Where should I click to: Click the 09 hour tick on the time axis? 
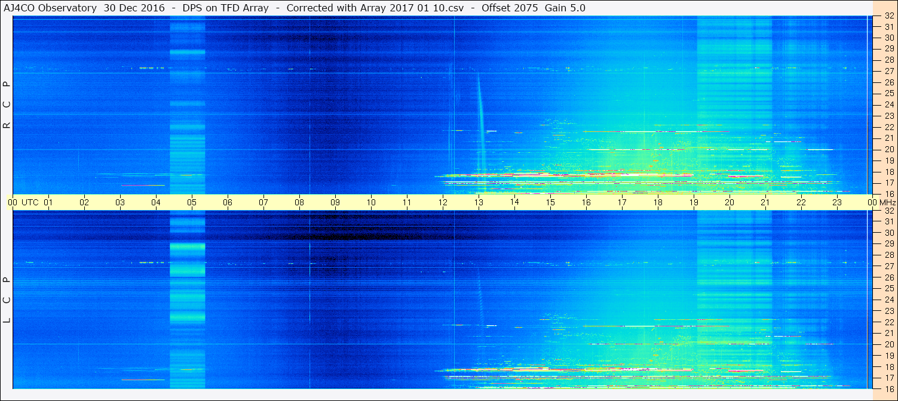click(x=335, y=202)
